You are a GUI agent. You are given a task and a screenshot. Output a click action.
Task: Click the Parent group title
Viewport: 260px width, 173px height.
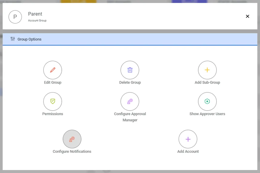[x=35, y=14]
